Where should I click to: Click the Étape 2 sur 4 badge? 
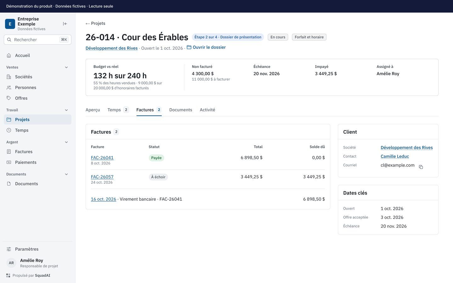click(x=228, y=37)
